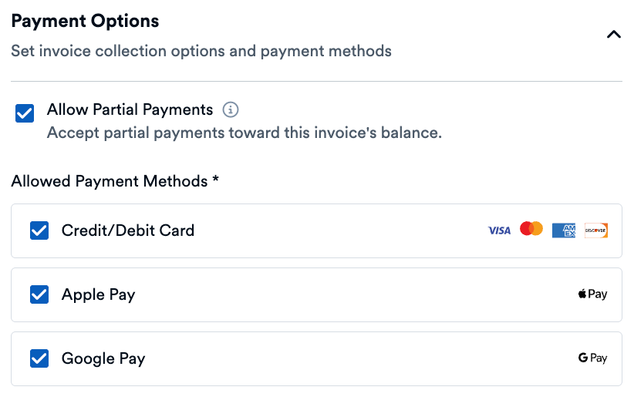
Task: Click the Allow Partial Payments label text
Action: pos(130,109)
